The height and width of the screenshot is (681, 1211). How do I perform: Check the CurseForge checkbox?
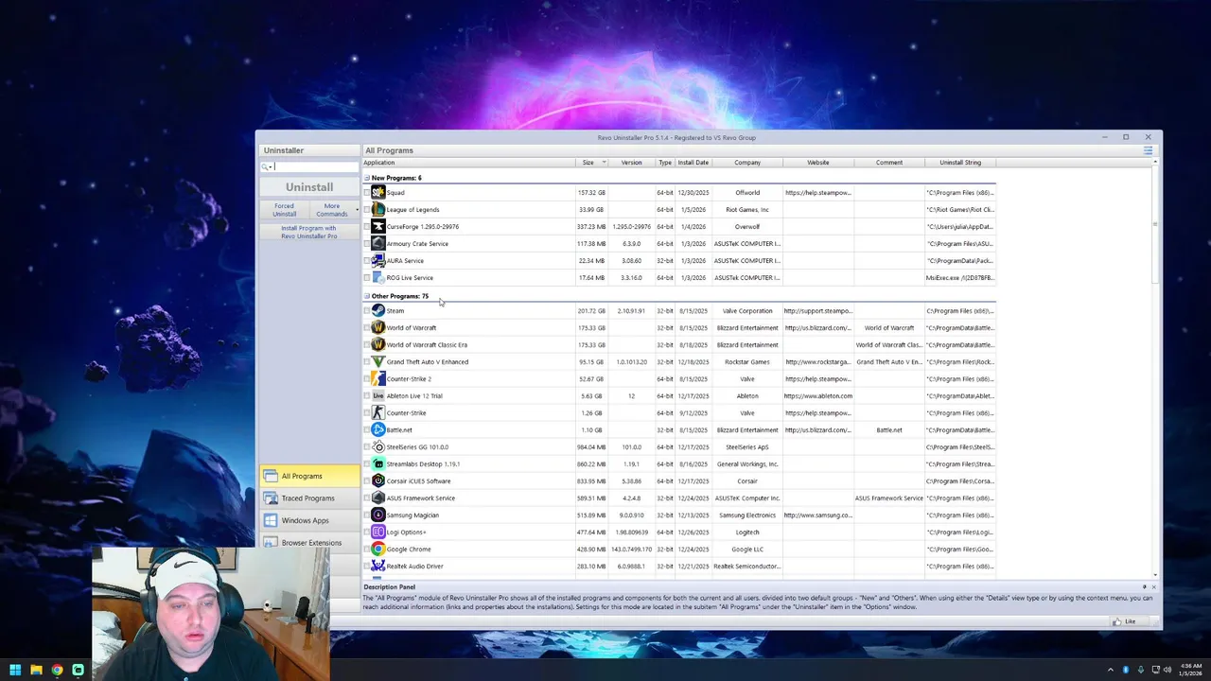367,227
